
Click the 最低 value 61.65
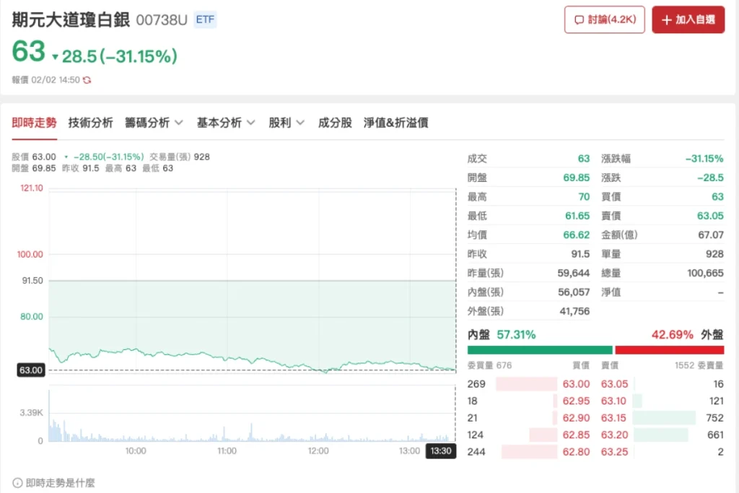[577, 216]
